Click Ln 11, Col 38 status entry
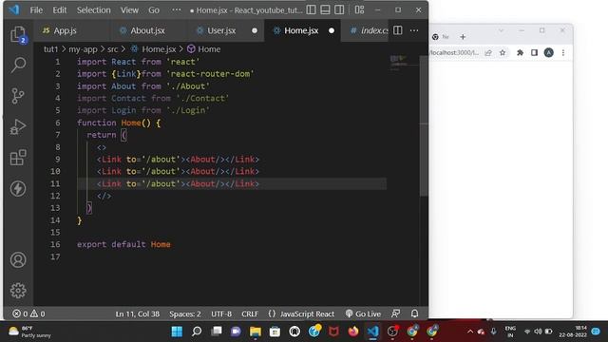The height and width of the screenshot is (342, 608). click(x=137, y=313)
